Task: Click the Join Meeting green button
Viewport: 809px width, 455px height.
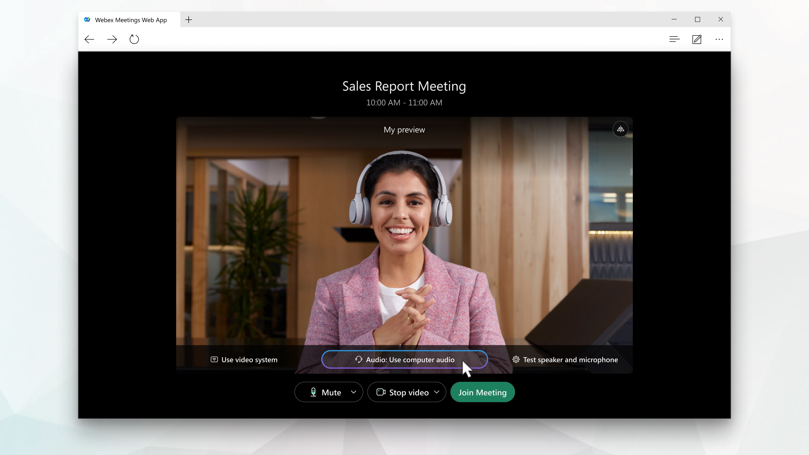Action: [482, 392]
